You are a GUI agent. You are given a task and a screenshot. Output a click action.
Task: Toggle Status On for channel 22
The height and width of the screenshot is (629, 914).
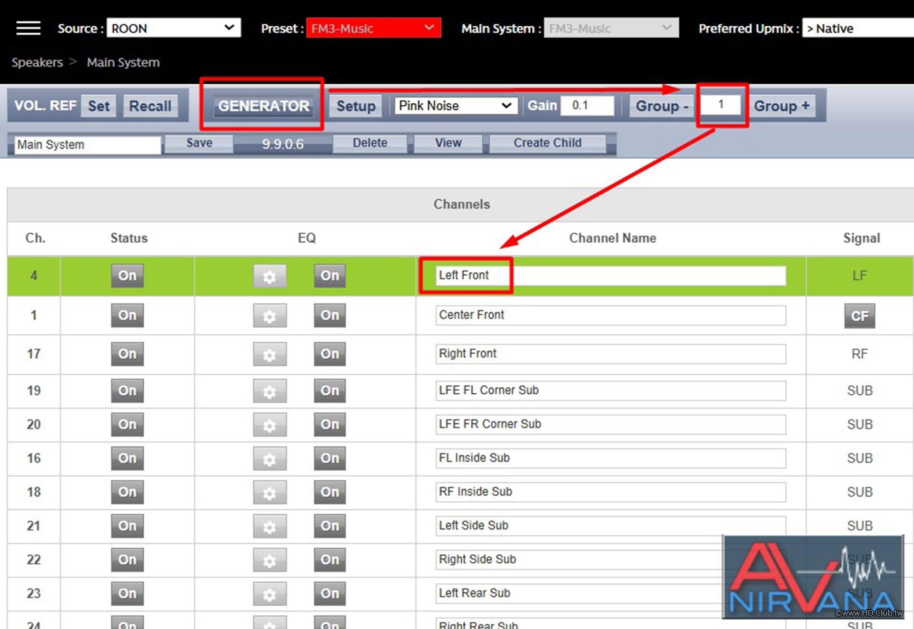coord(127,559)
